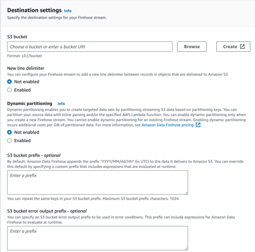Click into the S3 bucket error output prefix area
This screenshot has height=252, width=255.
pyautogui.click(x=97, y=238)
